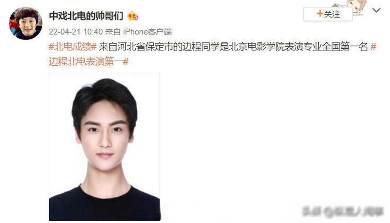390x223 pixels.
Task: Enlarge the attached ID portrait photo
Action: [104, 147]
